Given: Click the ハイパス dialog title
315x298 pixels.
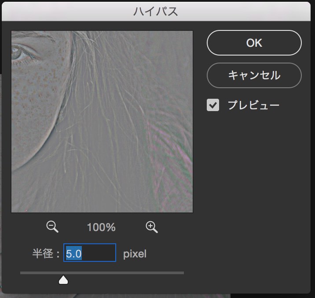Looking at the screenshot, I should 156,11.
